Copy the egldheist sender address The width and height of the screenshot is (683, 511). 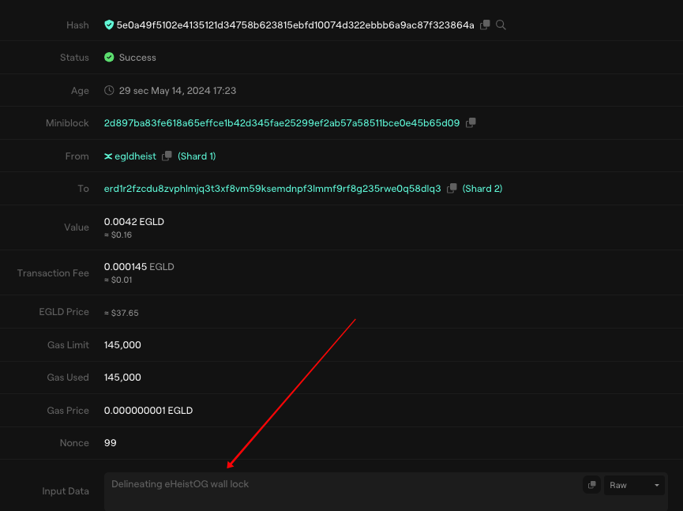[167, 156]
